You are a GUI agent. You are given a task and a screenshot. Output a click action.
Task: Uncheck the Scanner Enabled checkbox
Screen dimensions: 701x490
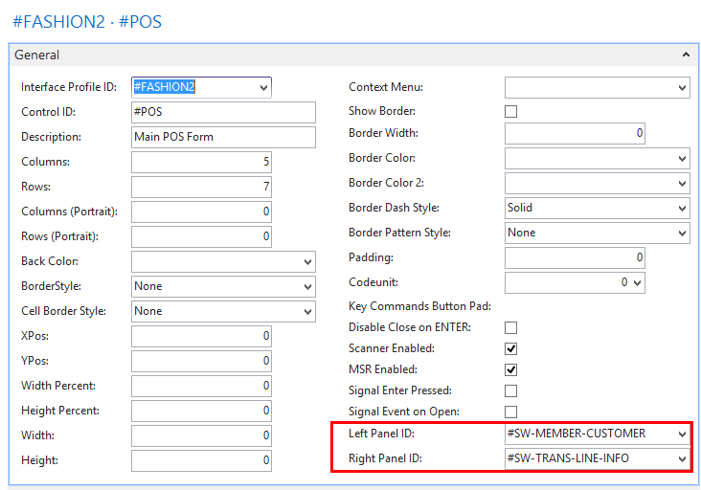click(x=511, y=349)
